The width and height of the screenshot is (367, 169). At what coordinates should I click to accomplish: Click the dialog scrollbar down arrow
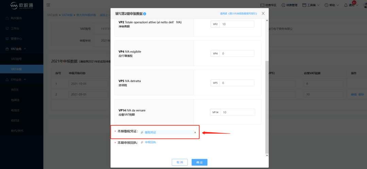(267, 155)
